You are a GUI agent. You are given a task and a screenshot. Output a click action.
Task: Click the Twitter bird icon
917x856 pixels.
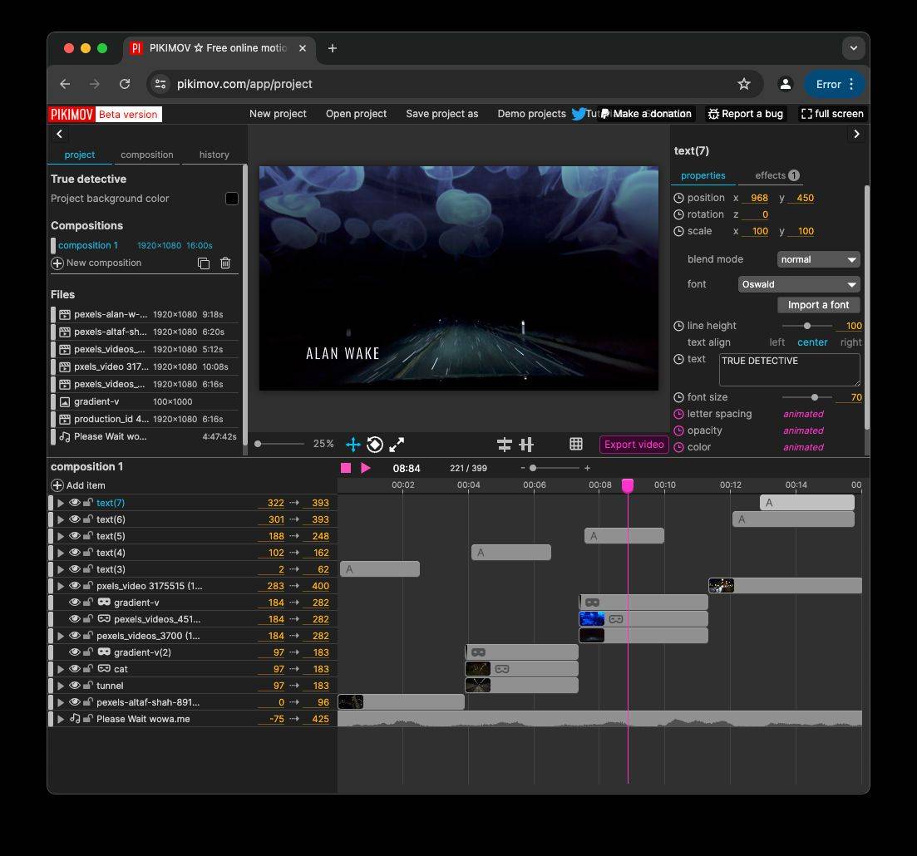click(x=579, y=113)
